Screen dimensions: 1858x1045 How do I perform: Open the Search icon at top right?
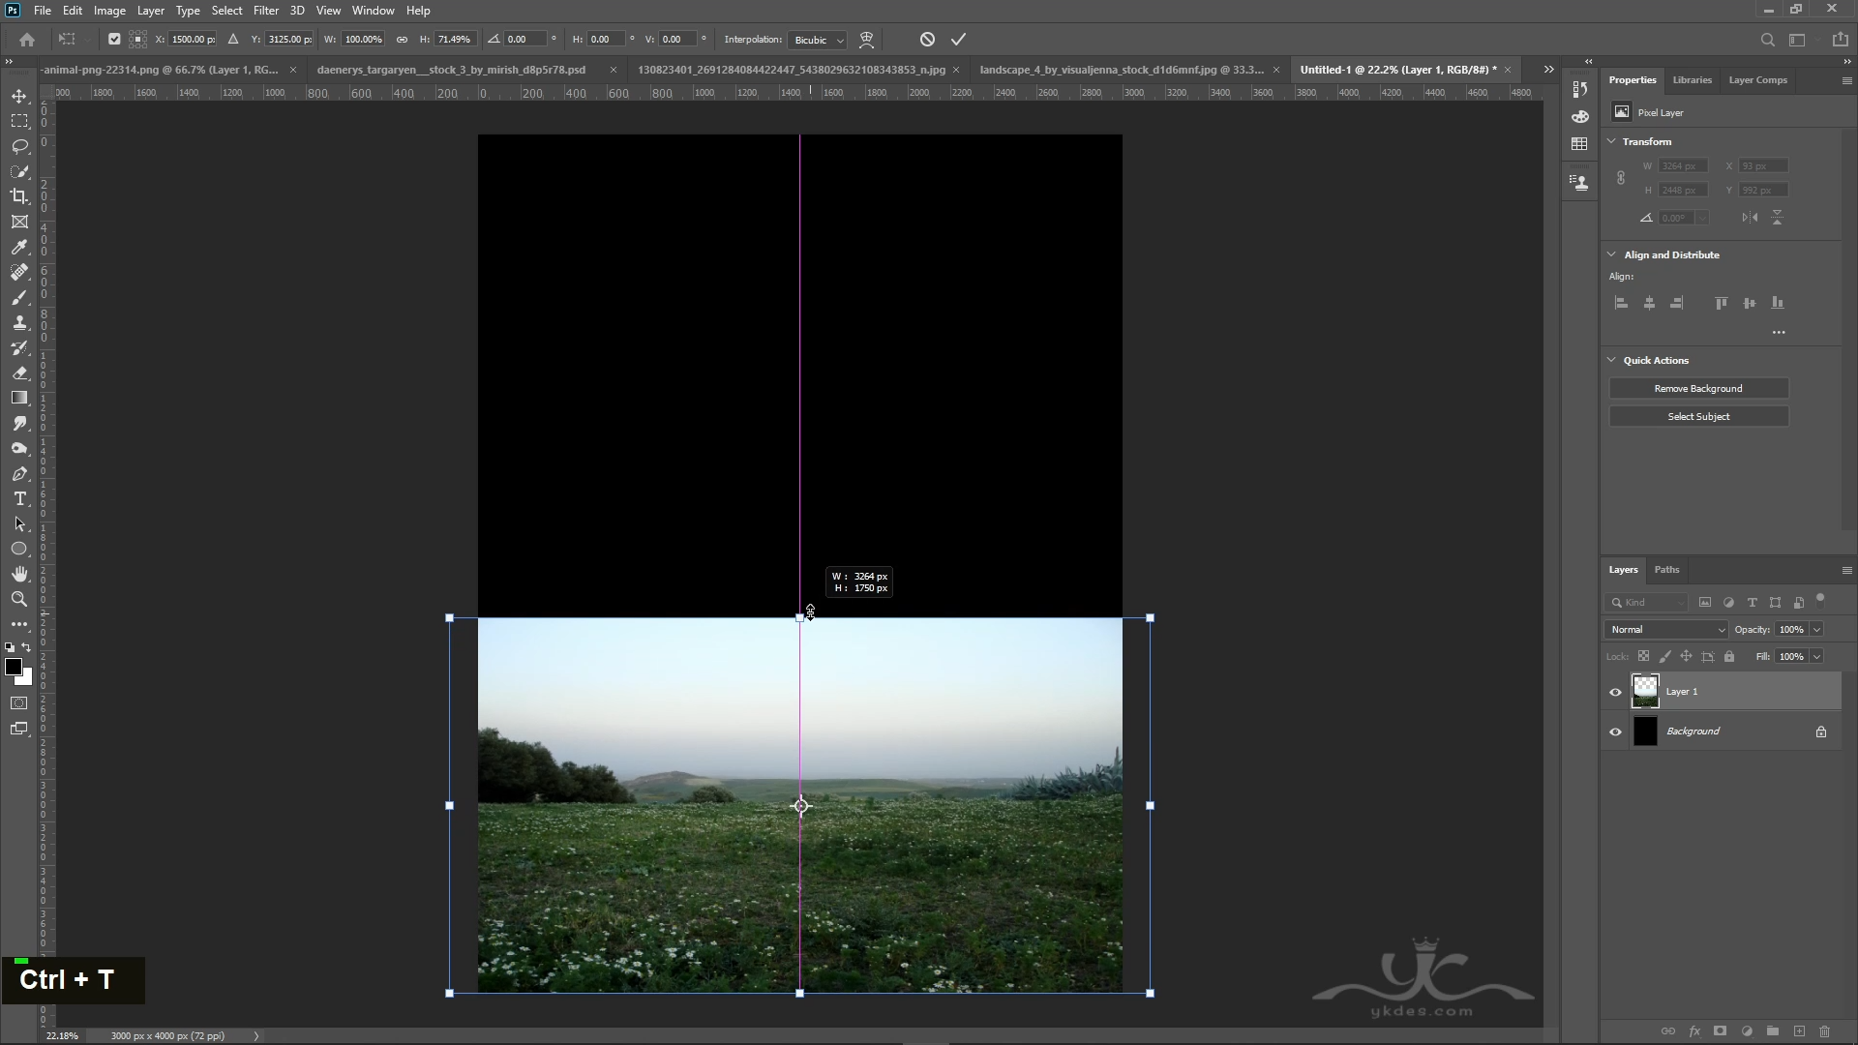point(1767,40)
